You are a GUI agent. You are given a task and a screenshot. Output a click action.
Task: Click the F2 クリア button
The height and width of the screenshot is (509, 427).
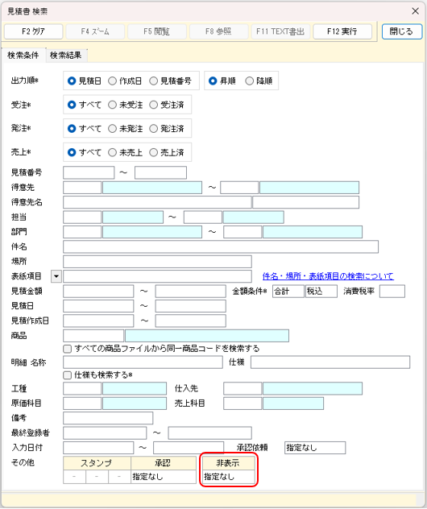point(33,31)
